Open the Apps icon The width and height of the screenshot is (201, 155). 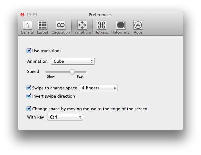138,25
